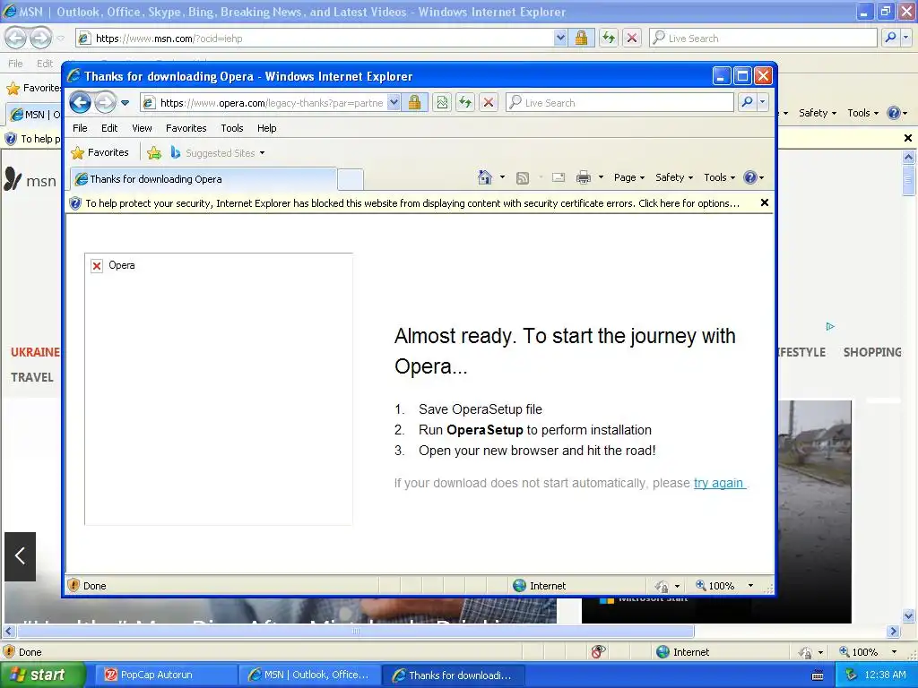Close the information bar in Opera window
The image size is (918, 688).
764,203
